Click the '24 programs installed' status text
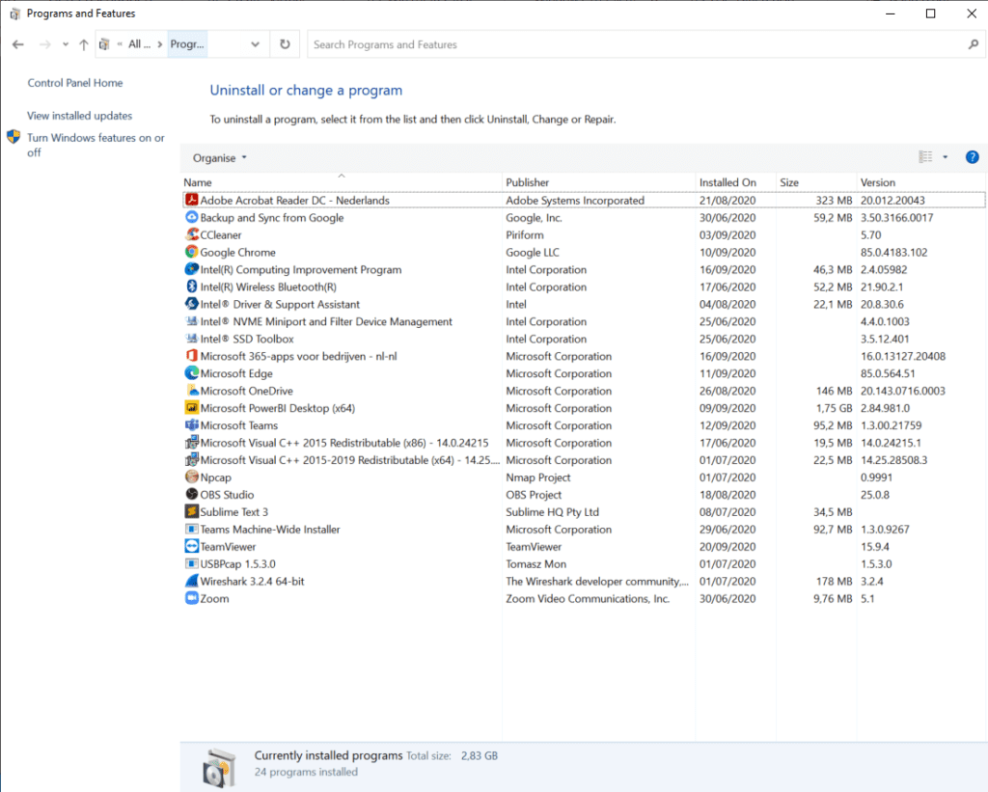 pyautogui.click(x=306, y=772)
